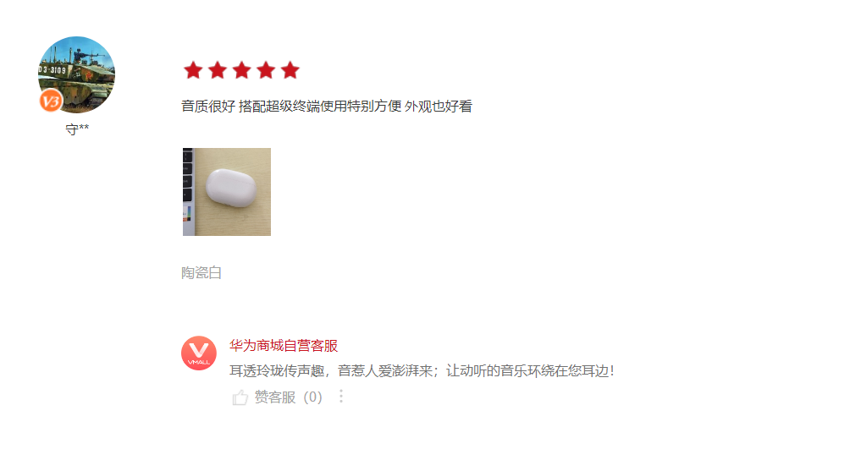Screen dimensions: 861x449
Task: Click the review text about 音质很好
Action: [x=327, y=107]
